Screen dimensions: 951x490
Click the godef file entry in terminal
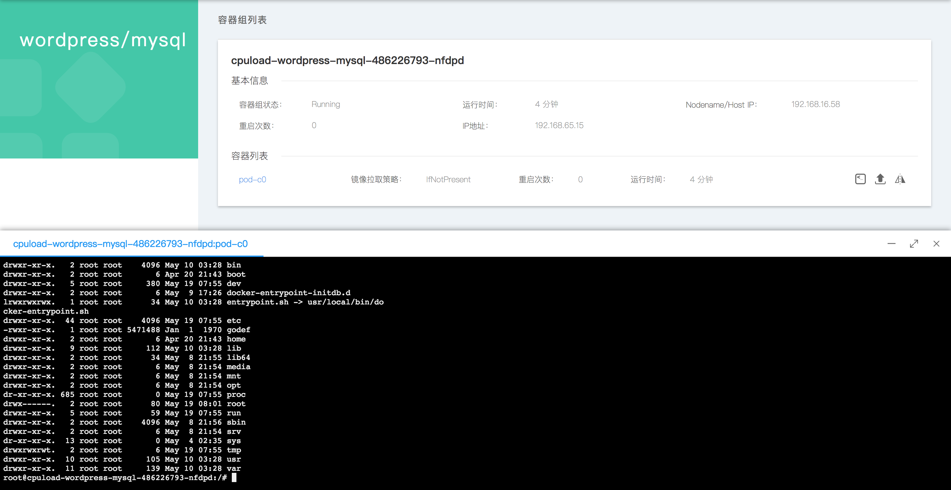point(238,330)
